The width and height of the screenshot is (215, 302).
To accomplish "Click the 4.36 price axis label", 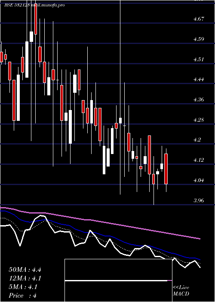I will pos(199,100).
